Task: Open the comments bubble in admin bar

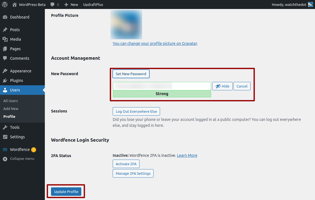Action: pos(54,4)
